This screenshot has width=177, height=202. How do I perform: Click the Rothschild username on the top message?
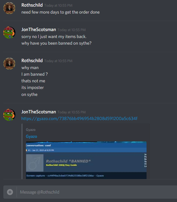tap(32, 5)
